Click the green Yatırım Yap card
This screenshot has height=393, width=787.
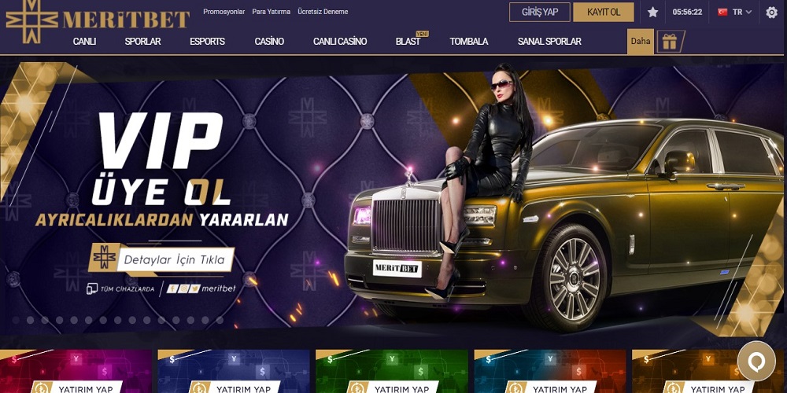click(x=391, y=372)
